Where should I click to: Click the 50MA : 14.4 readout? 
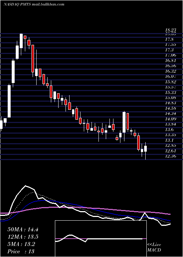click(23, 229)
